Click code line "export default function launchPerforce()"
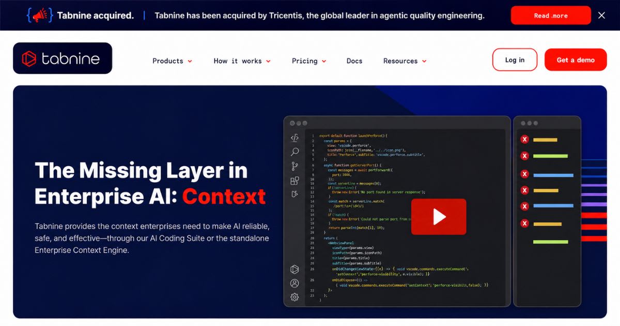Viewport: 620px width, 326px height. point(353,136)
